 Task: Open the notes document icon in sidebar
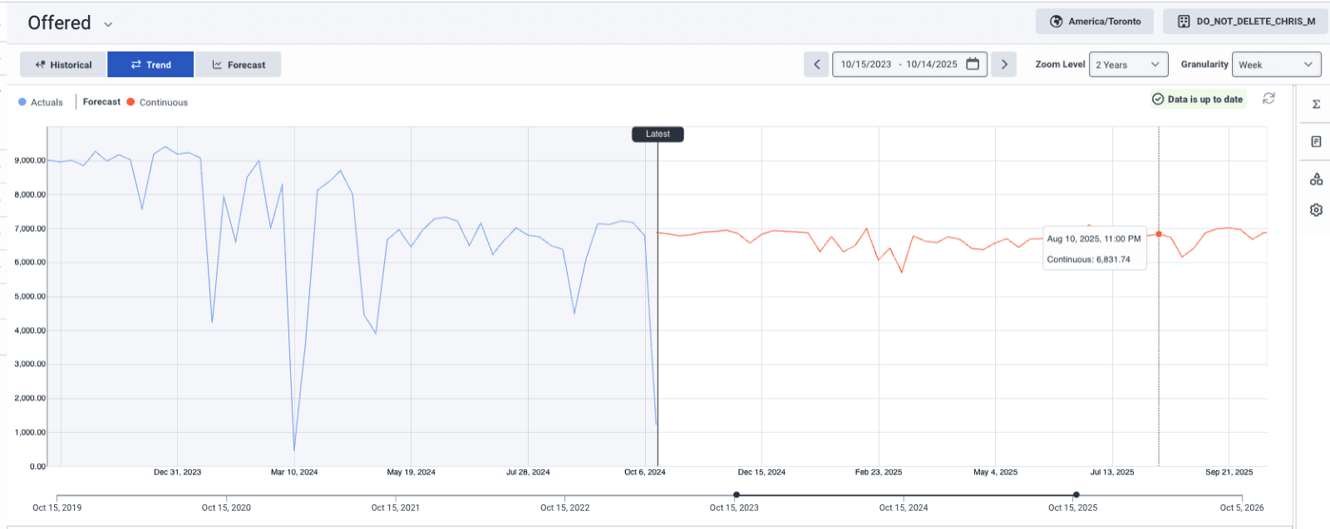[x=1316, y=142]
